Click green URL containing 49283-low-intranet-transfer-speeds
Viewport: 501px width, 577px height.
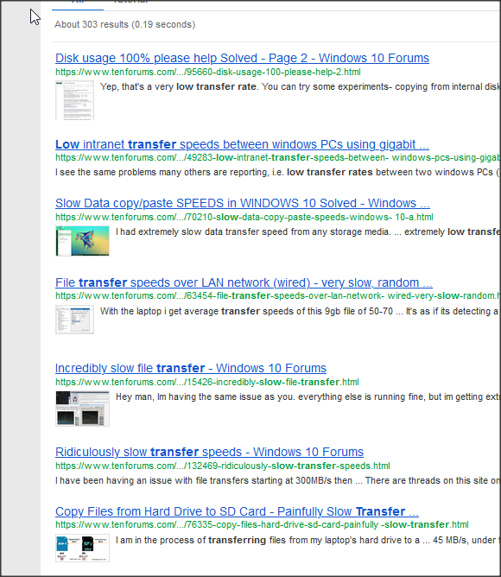[277, 157]
